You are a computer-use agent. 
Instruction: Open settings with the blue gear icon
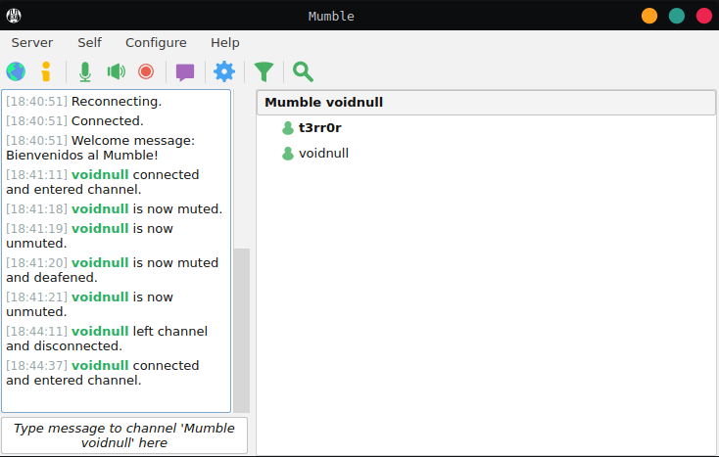pos(224,71)
